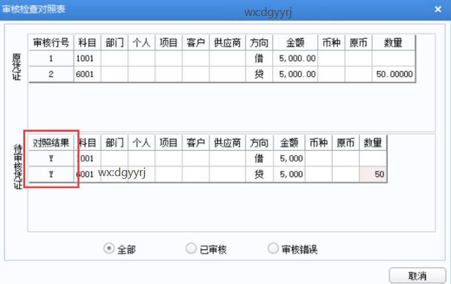Click the quantity cell showing 50 in 待审核凭证
The width and height of the screenshot is (451, 284).
pyautogui.click(x=373, y=174)
